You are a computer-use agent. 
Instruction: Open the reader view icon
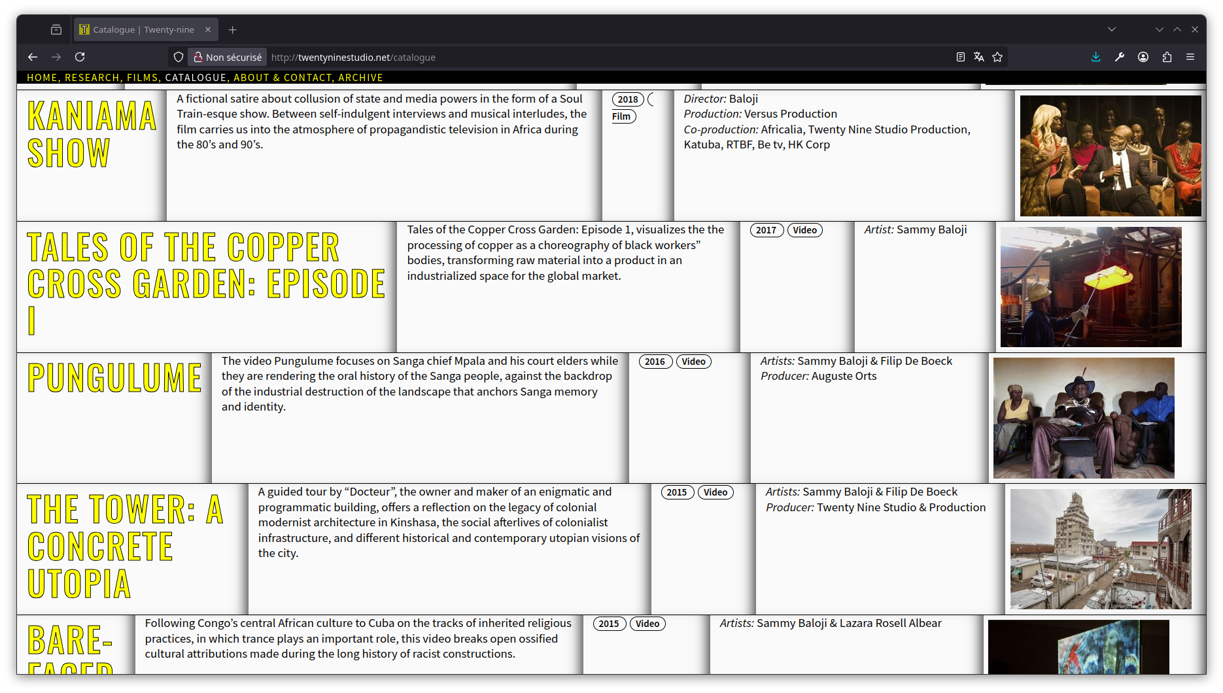[960, 57]
